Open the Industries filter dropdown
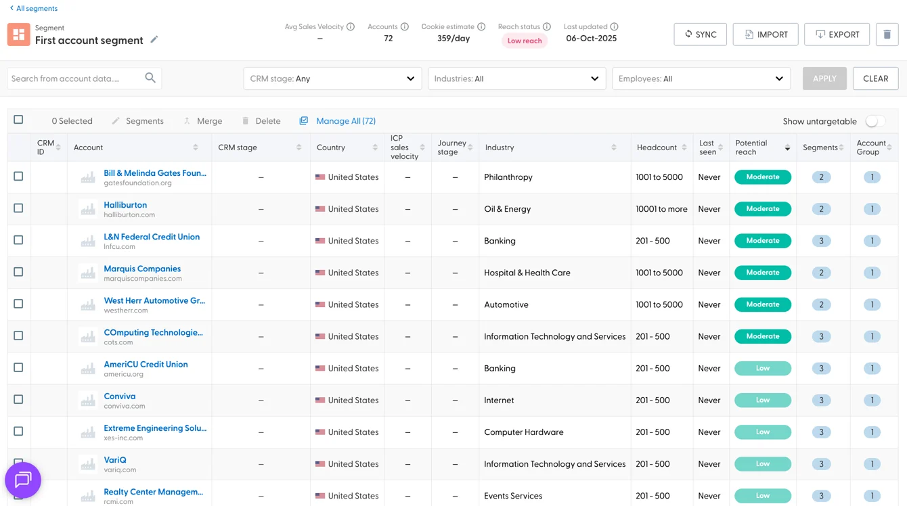Viewport: 907px width, 506px height. (517, 78)
